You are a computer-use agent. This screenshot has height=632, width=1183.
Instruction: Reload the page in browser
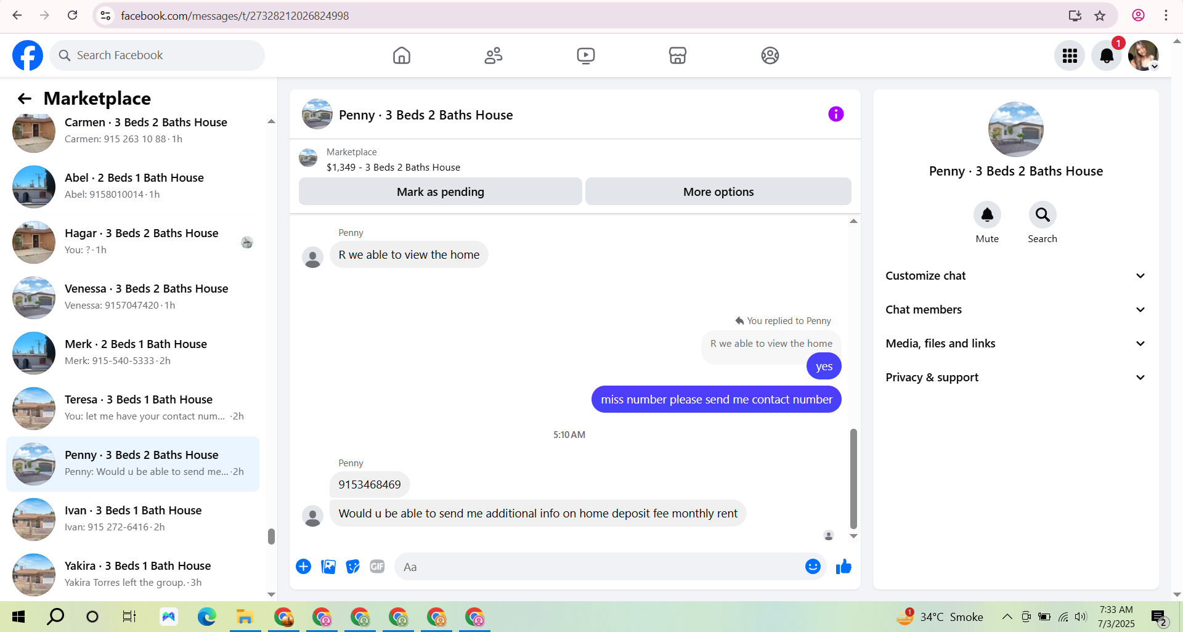73,15
